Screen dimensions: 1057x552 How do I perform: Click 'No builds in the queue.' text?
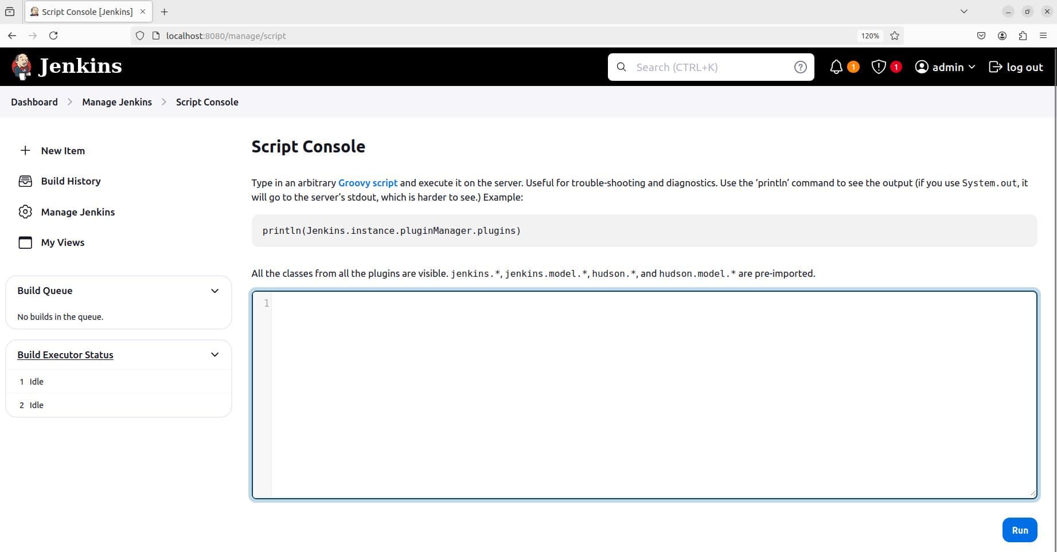(60, 317)
